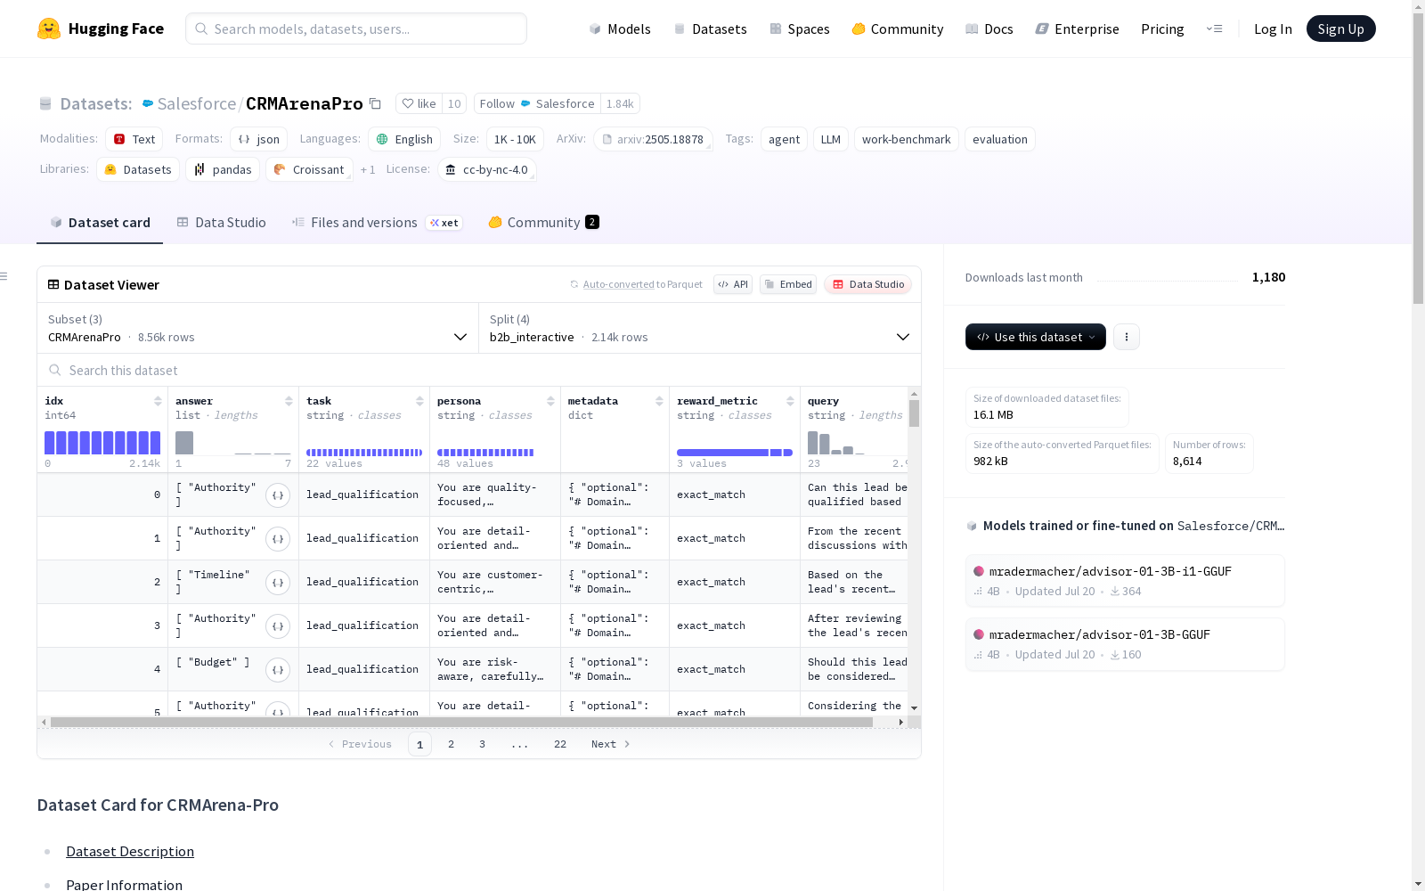Jump to page 2 of the viewer
Viewport: 1425px width, 891px height.
tap(451, 744)
